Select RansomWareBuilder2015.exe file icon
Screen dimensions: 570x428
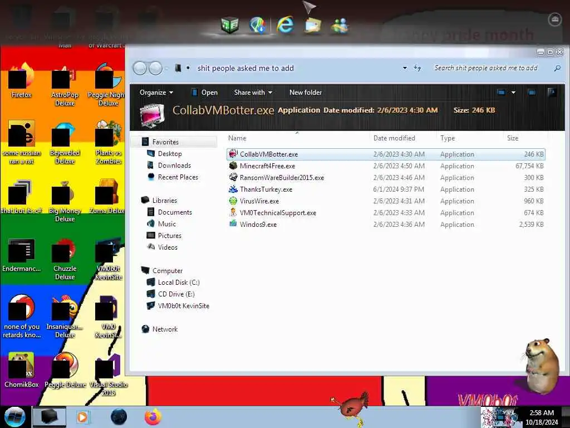[233, 178]
